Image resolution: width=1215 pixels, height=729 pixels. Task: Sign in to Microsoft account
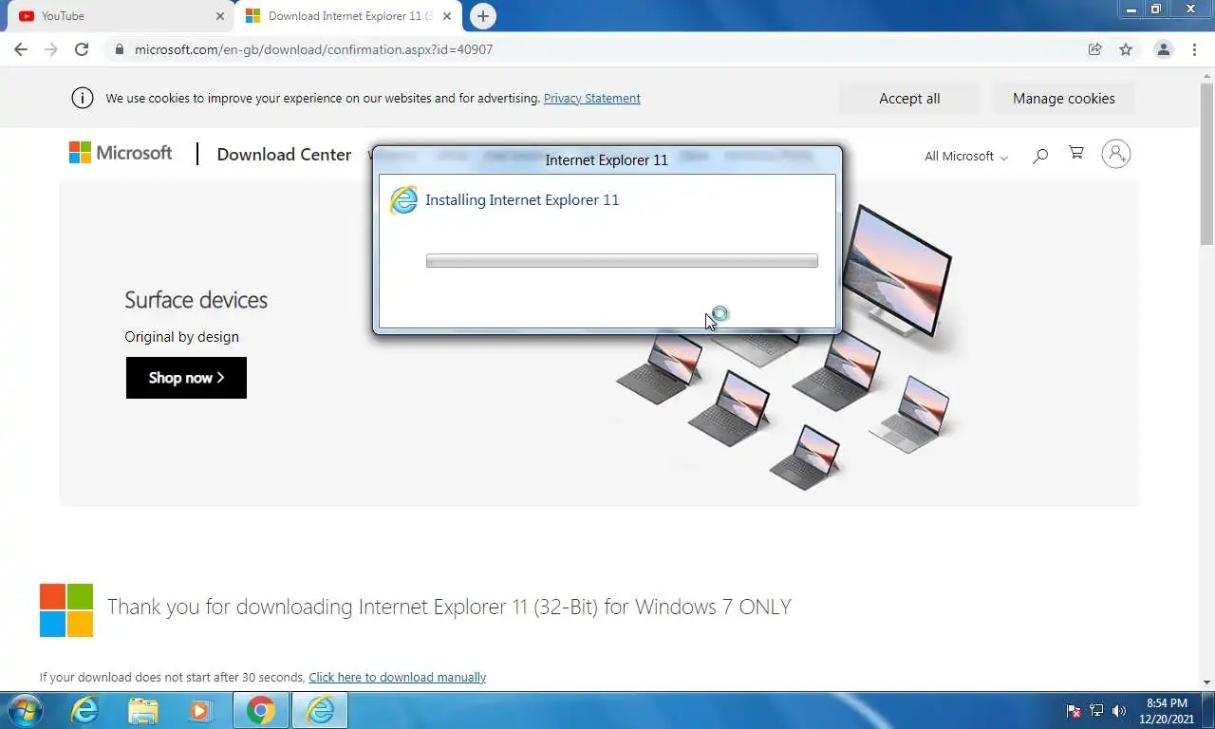tap(1116, 154)
